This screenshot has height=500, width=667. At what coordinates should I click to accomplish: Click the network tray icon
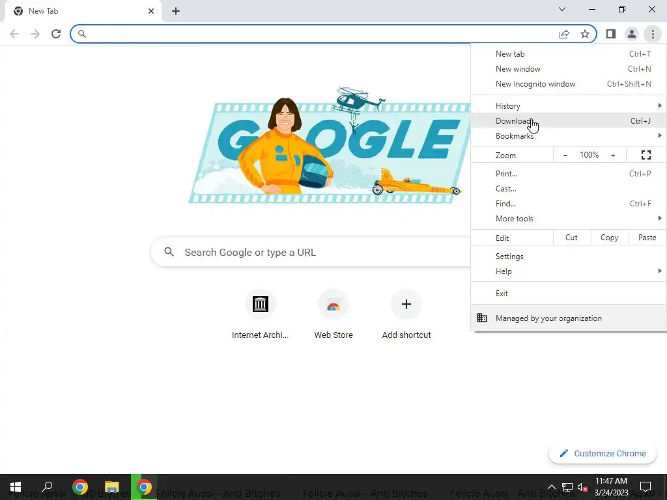point(567,487)
